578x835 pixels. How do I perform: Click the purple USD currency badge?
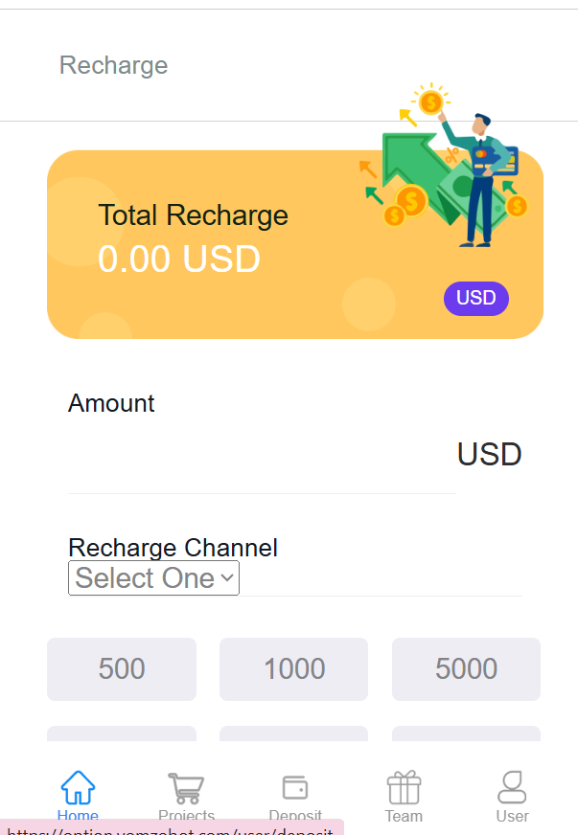476,298
